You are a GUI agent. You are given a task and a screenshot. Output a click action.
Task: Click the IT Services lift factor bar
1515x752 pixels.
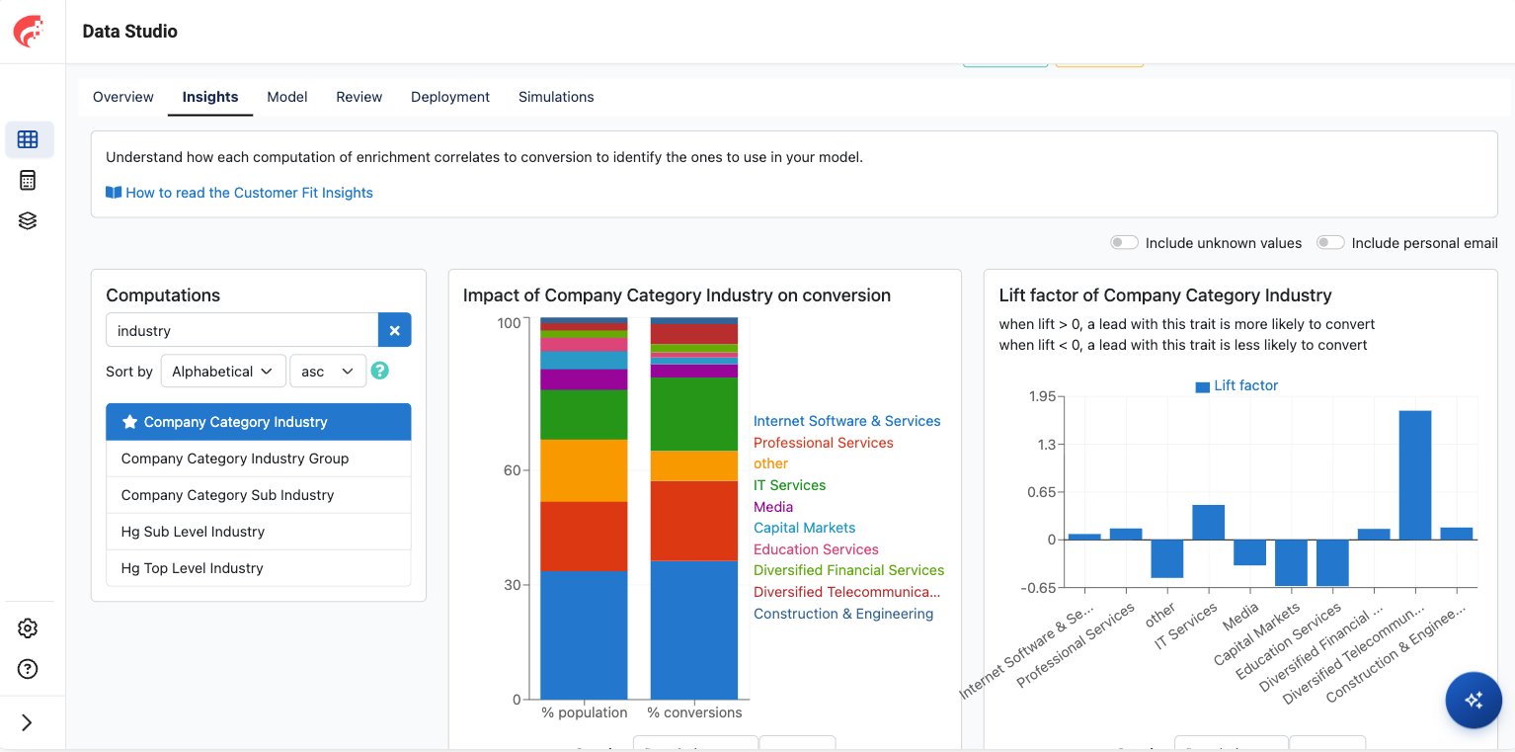[x=1209, y=523]
